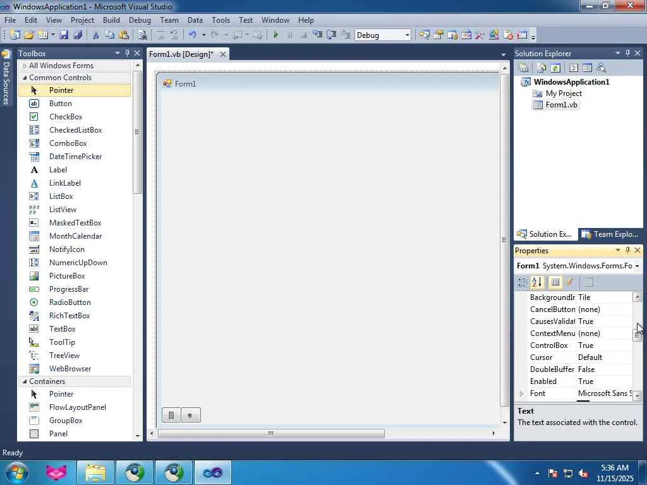Click the Toolbox vertical scrollbar thumb
The image size is (647, 485).
[137, 132]
